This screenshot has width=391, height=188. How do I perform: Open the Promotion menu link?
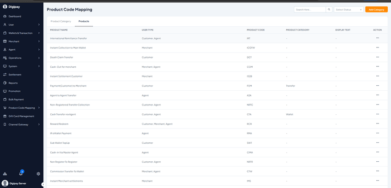tap(14, 91)
